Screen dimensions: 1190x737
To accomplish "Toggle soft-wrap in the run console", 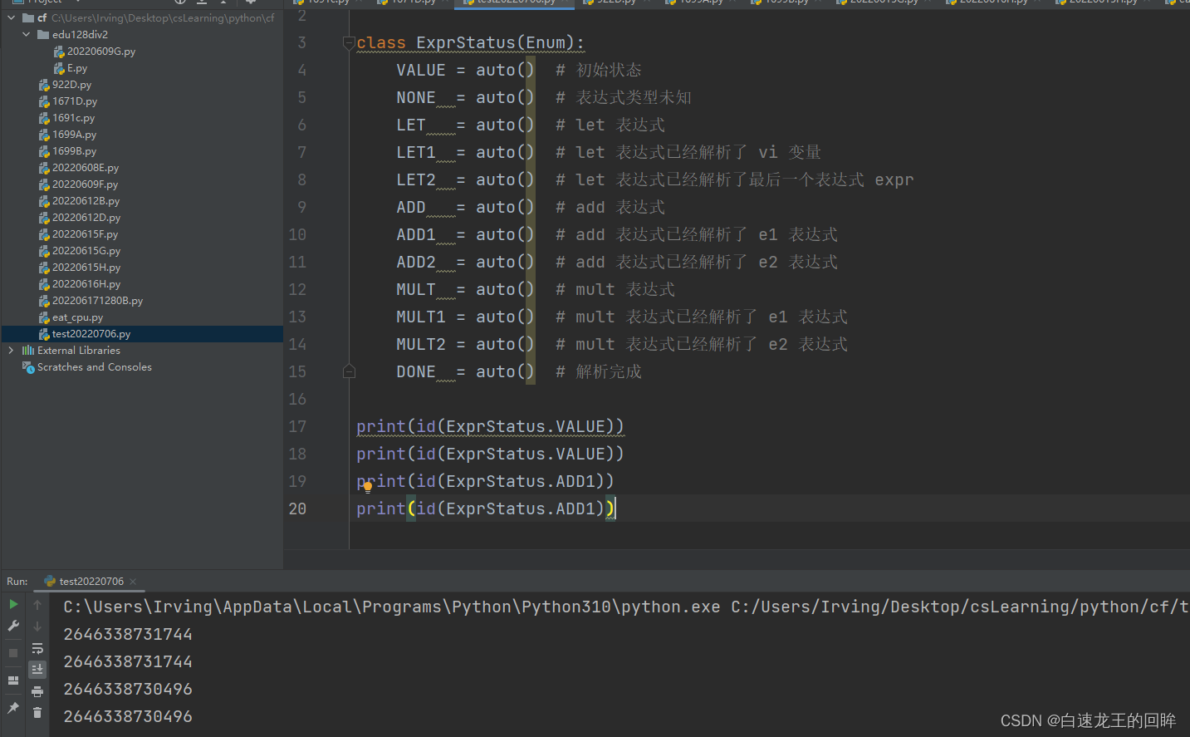I will (x=37, y=648).
